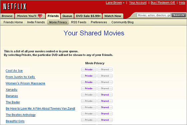
Task: Open the DVD Sale $5.99+ tab
Action: [88, 16]
